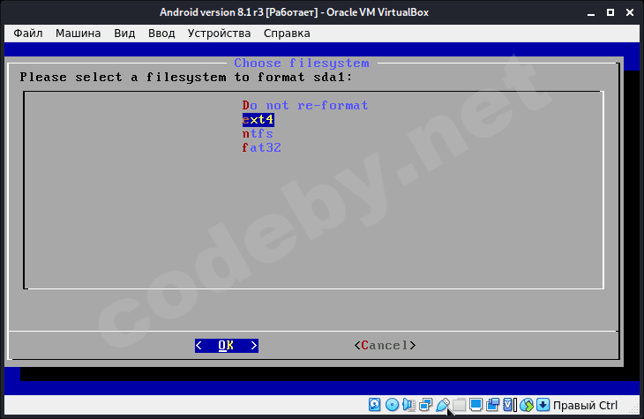Click the Cancel button

(x=385, y=346)
